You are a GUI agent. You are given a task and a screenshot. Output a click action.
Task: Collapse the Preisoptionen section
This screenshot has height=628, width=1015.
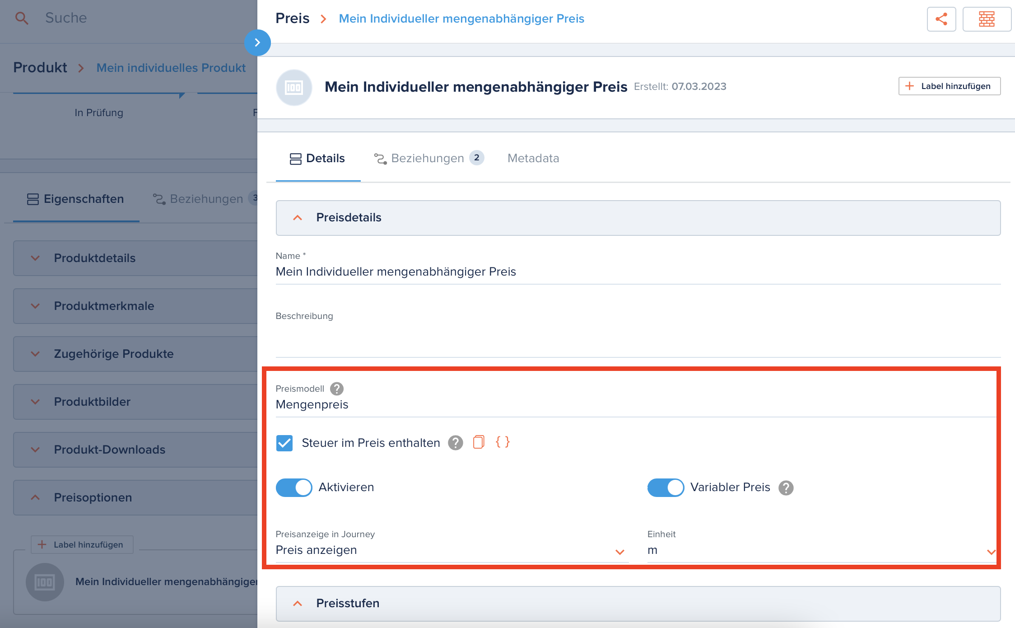tap(135, 497)
